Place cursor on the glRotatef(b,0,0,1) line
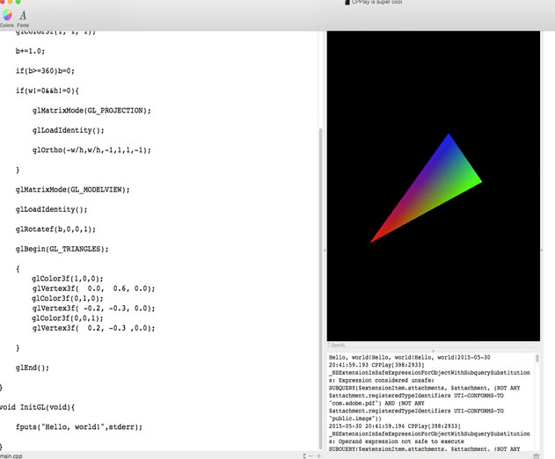This screenshot has height=459, width=555. 55,229
